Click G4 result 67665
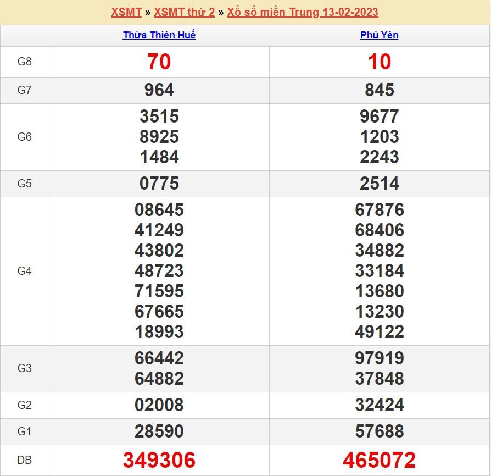The image size is (491, 476). click(159, 312)
